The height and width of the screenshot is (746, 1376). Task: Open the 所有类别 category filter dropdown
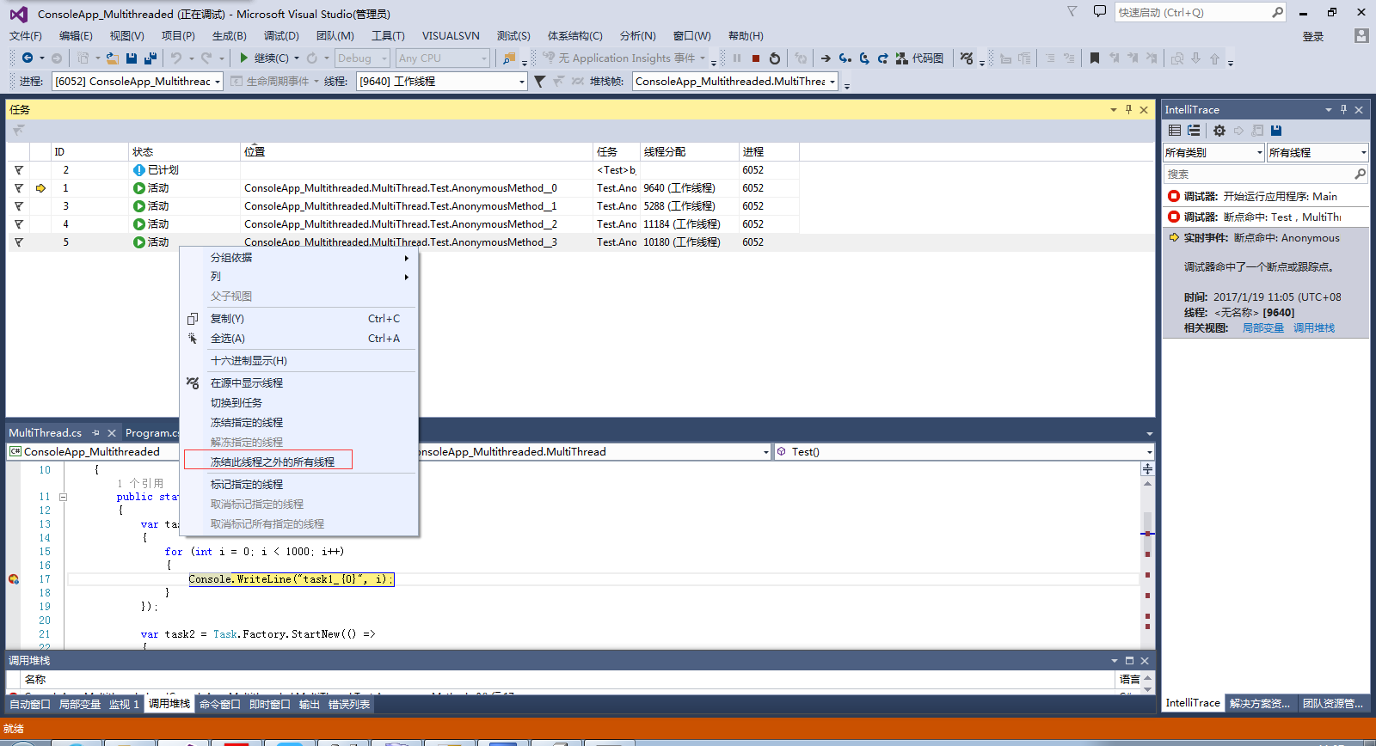pos(1213,152)
